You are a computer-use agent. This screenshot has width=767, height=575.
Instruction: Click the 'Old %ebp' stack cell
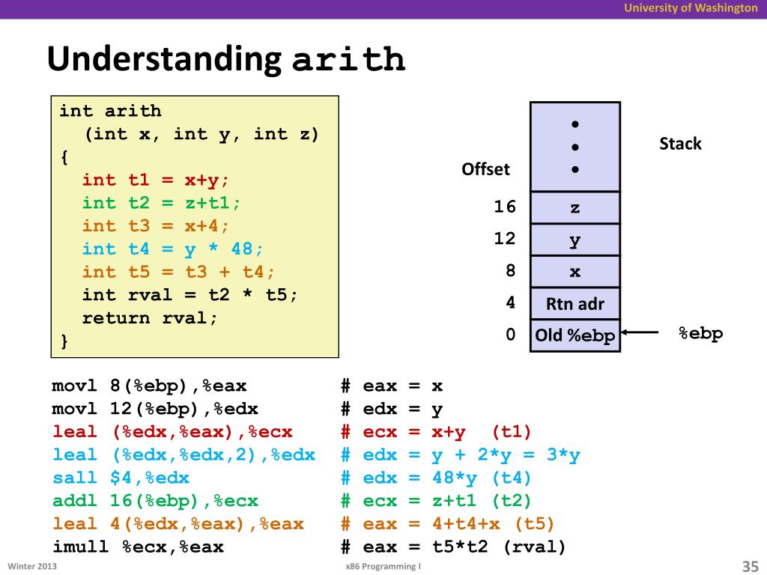click(x=575, y=335)
